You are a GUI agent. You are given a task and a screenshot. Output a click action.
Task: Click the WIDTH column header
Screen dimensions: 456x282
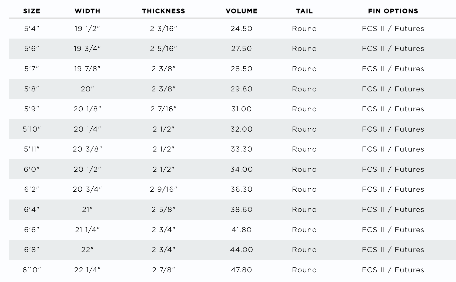[87, 11]
